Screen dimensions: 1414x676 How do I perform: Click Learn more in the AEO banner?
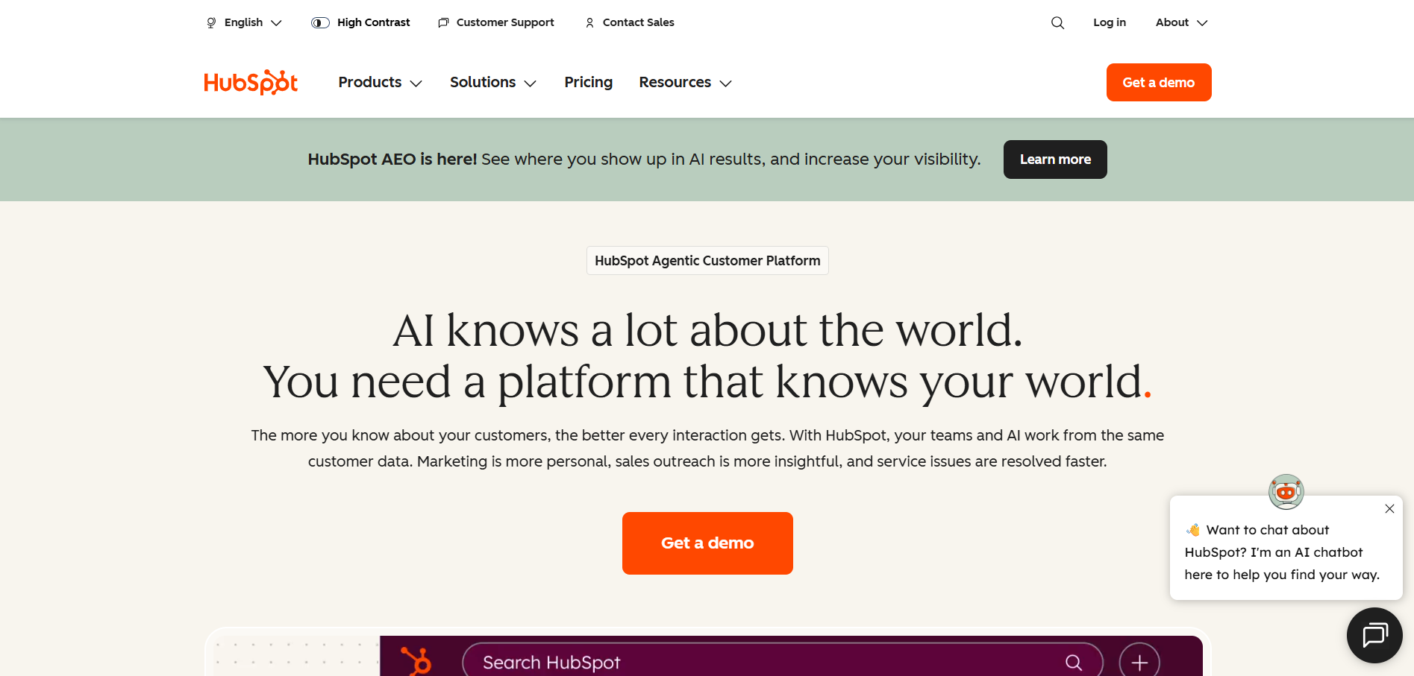click(x=1055, y=159)
